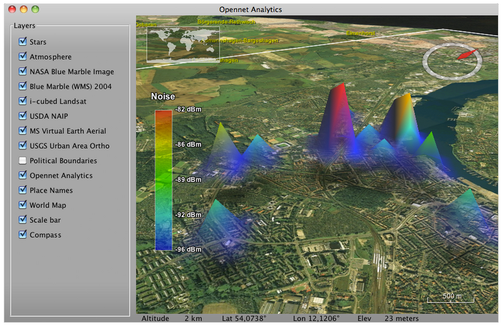Hide the Place Names layer
This screenshot has width=503, height=327.
click(23, 190)
